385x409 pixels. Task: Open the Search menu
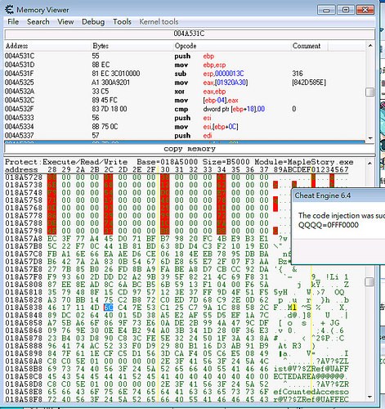tap(38, 21)
